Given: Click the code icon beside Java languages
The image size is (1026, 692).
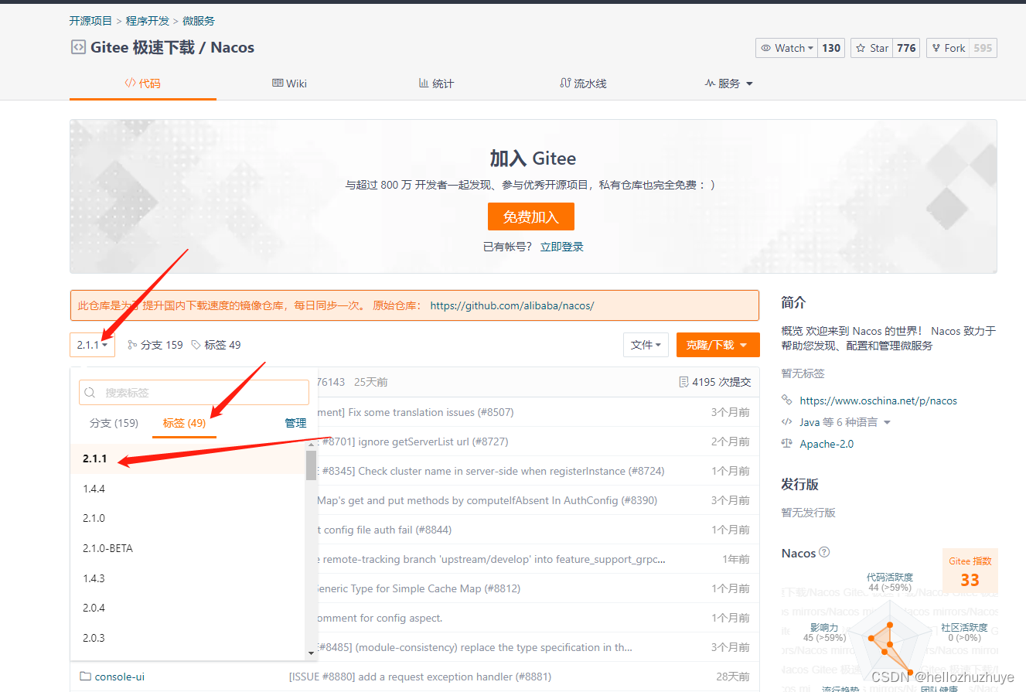Looking at the screenshot, I should tap(787, 422).
